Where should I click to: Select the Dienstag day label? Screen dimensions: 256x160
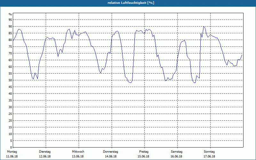45,152
